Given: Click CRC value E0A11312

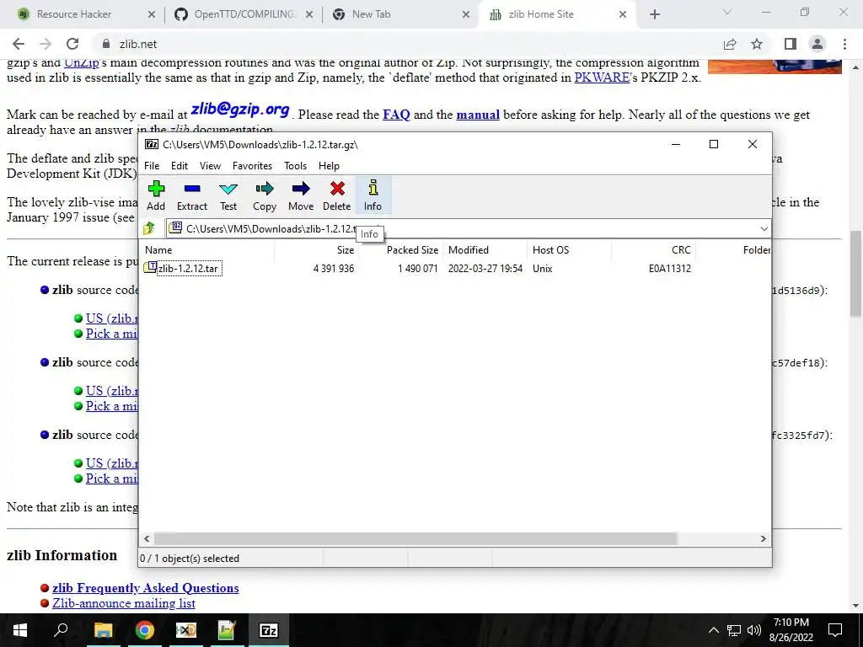Looking at the screenshot, I should tap(670, 269).
